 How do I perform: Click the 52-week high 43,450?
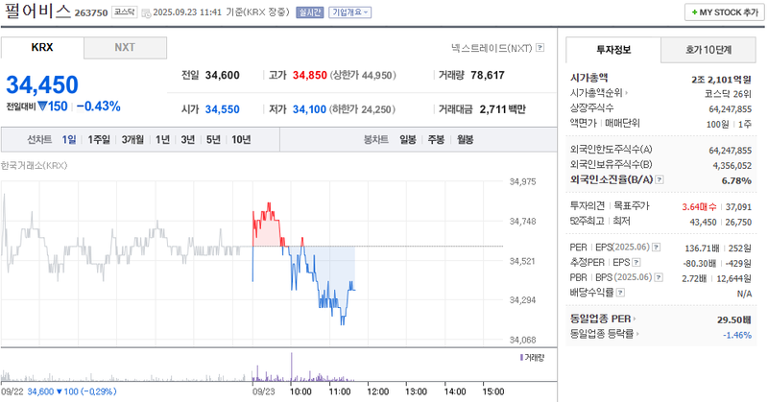pos(703,223)
